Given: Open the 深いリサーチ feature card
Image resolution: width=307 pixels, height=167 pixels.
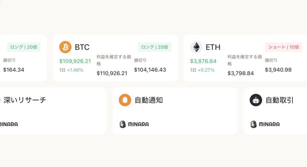Looking at the screenshot, I should click(x=53, y=111).
